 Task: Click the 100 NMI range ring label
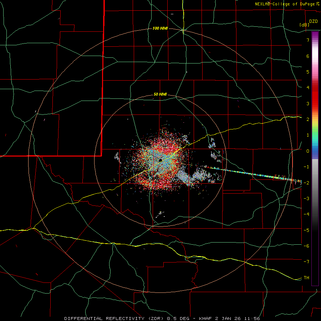pyautogui.click(x=160, y=28)
